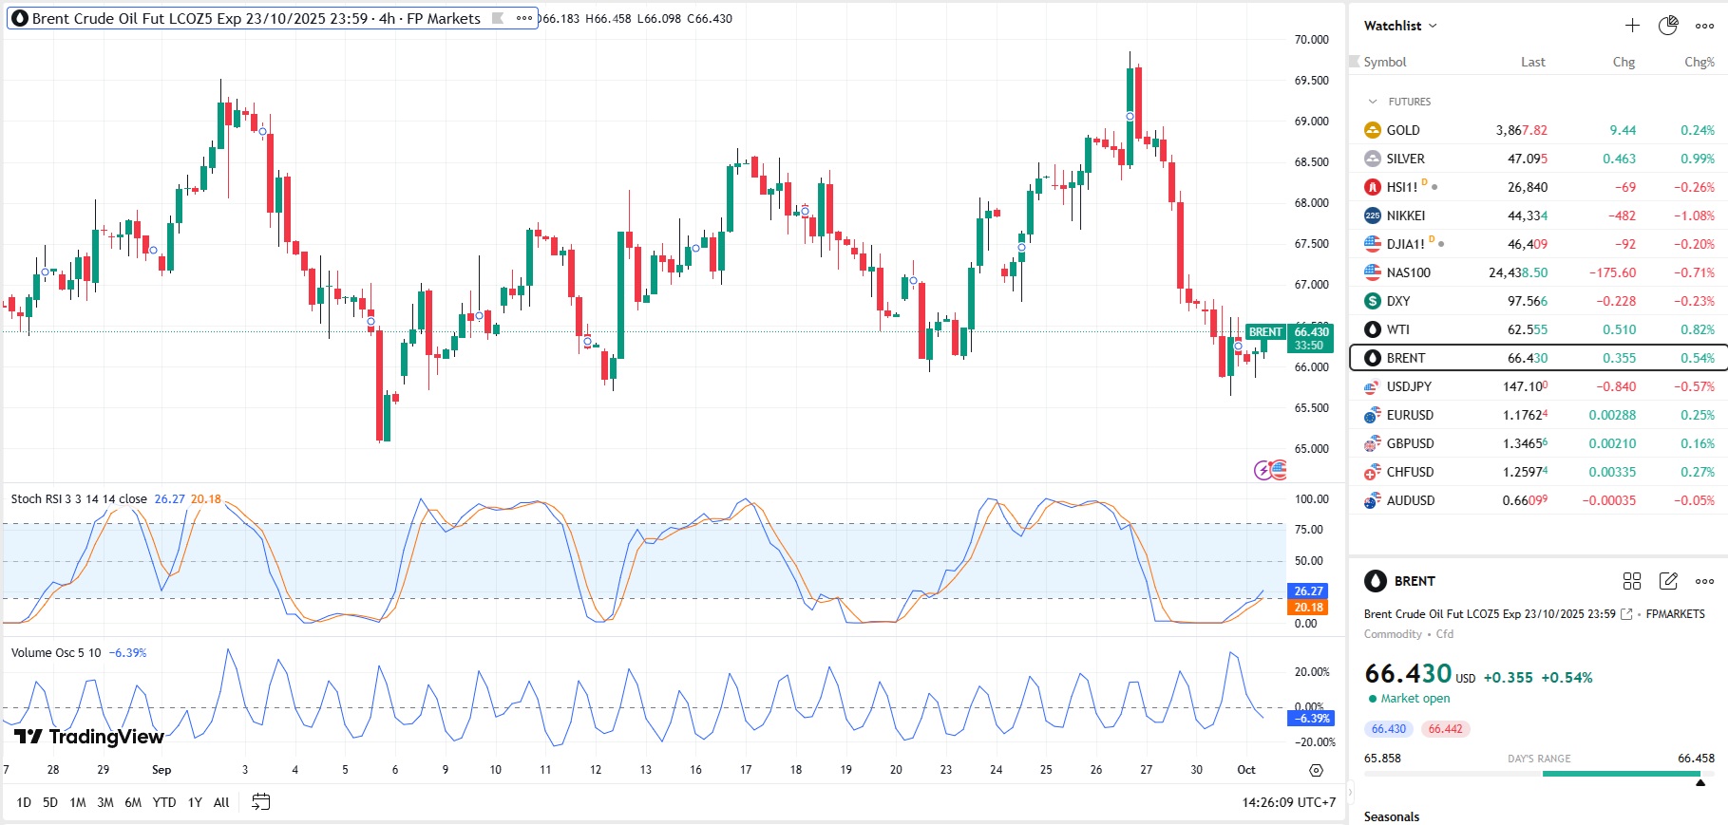
Task: Click the Day's Range progress bar
Action: [1539, 774]
